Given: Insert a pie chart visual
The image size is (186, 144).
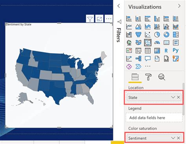Looking at the screenshot, I should [157, 35].
